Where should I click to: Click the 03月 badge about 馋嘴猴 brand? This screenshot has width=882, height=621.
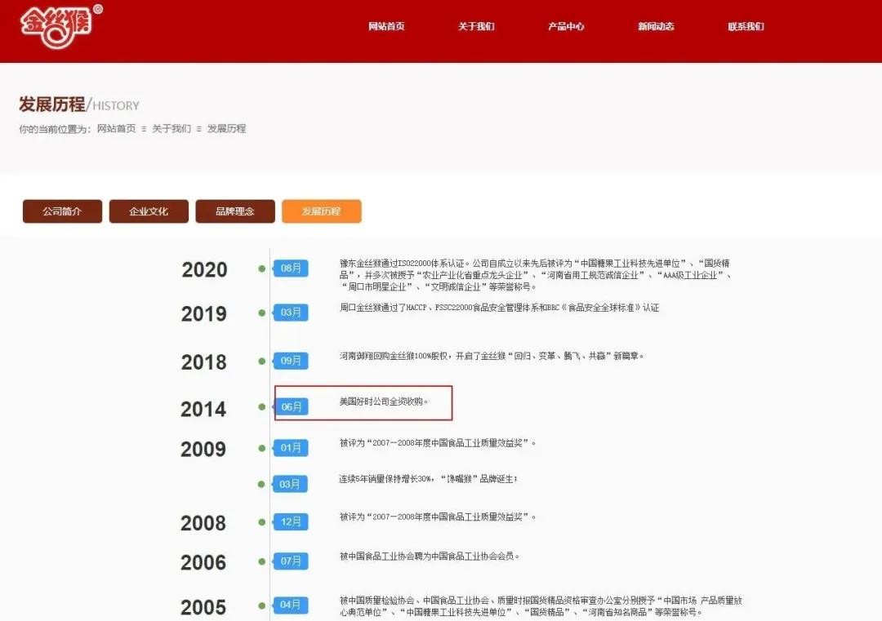[x=290, y=484]
